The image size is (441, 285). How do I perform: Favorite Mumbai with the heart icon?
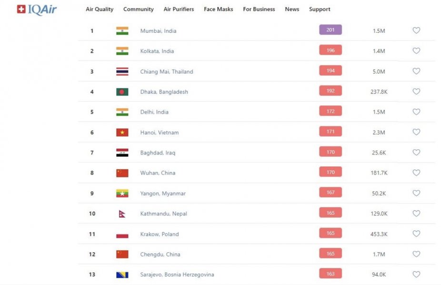pos(416,30)
